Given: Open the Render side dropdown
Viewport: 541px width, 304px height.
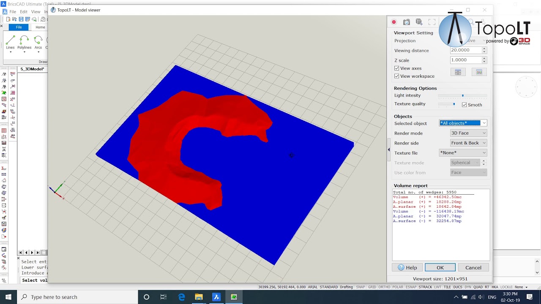Looking at the screenshot, I should coord(468,143).
